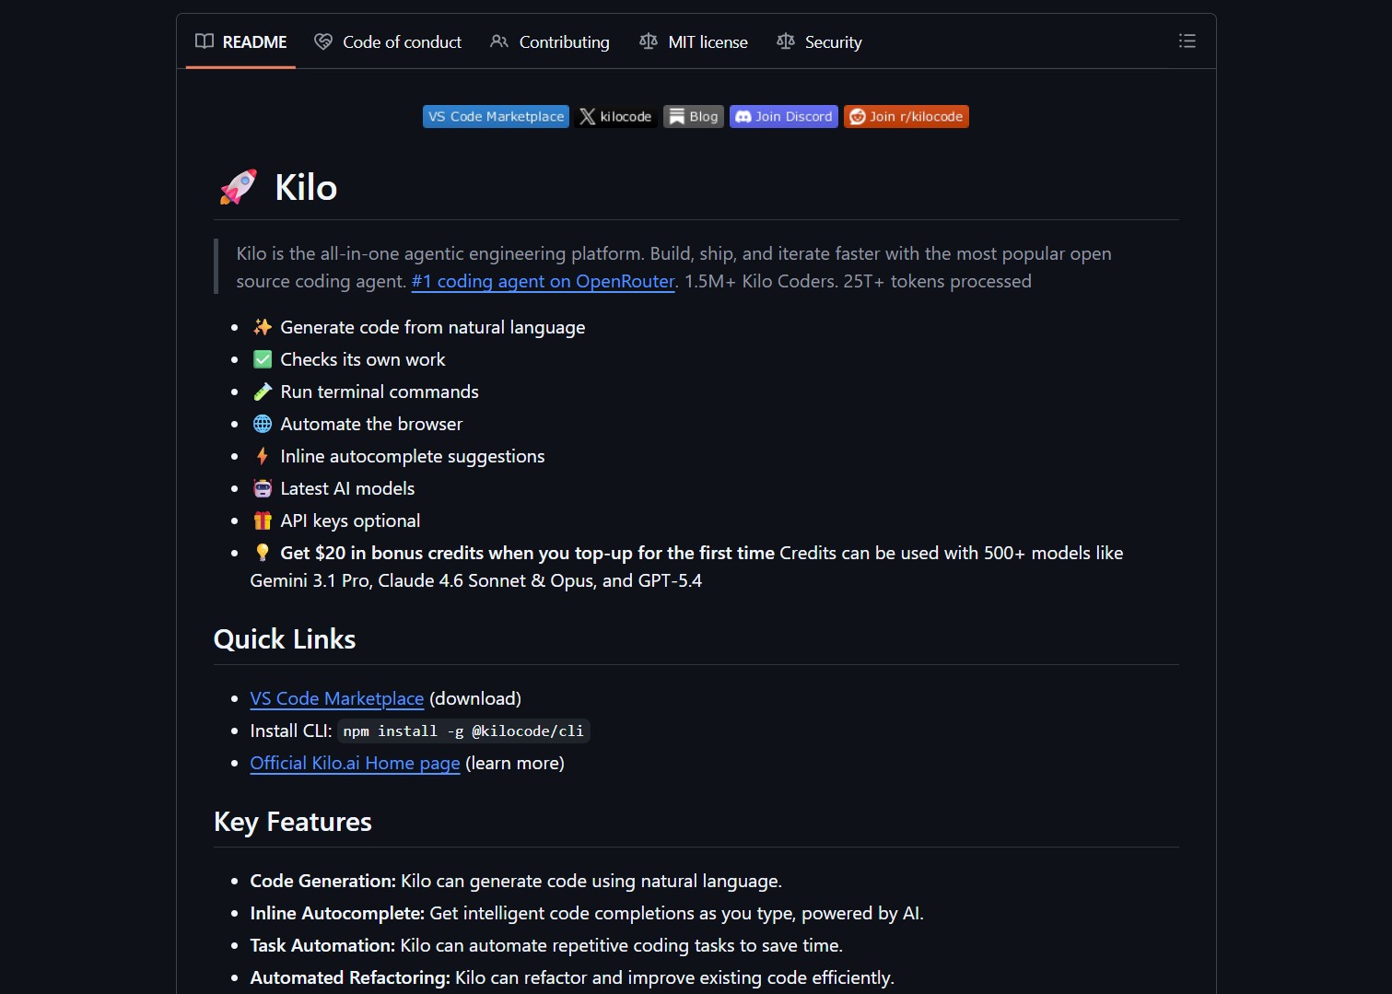
Task: Click the Reddit logo in r/kilocode badge
Action: 857,117
